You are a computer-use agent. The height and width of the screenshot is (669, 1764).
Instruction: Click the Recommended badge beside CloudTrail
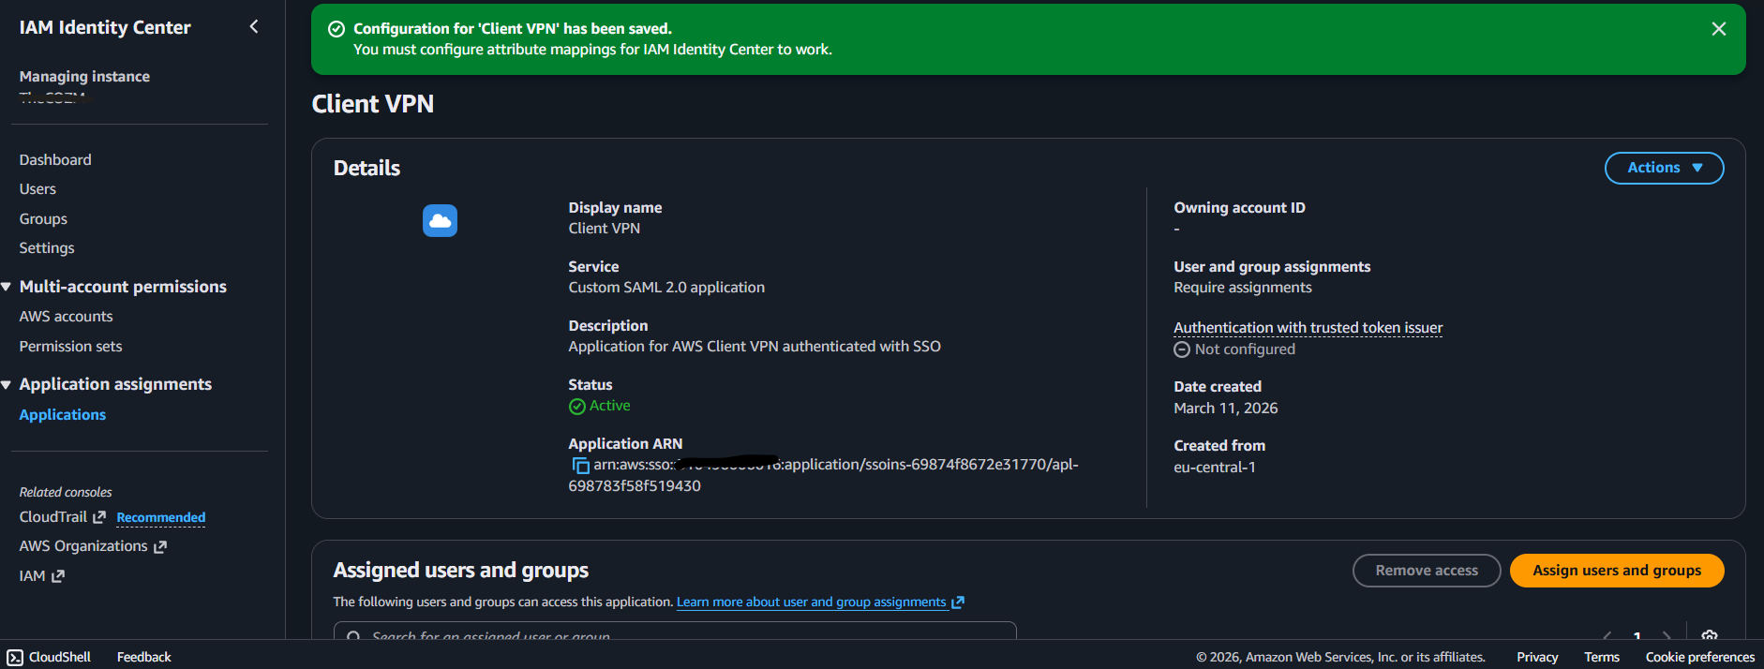[x=161, y=518]
